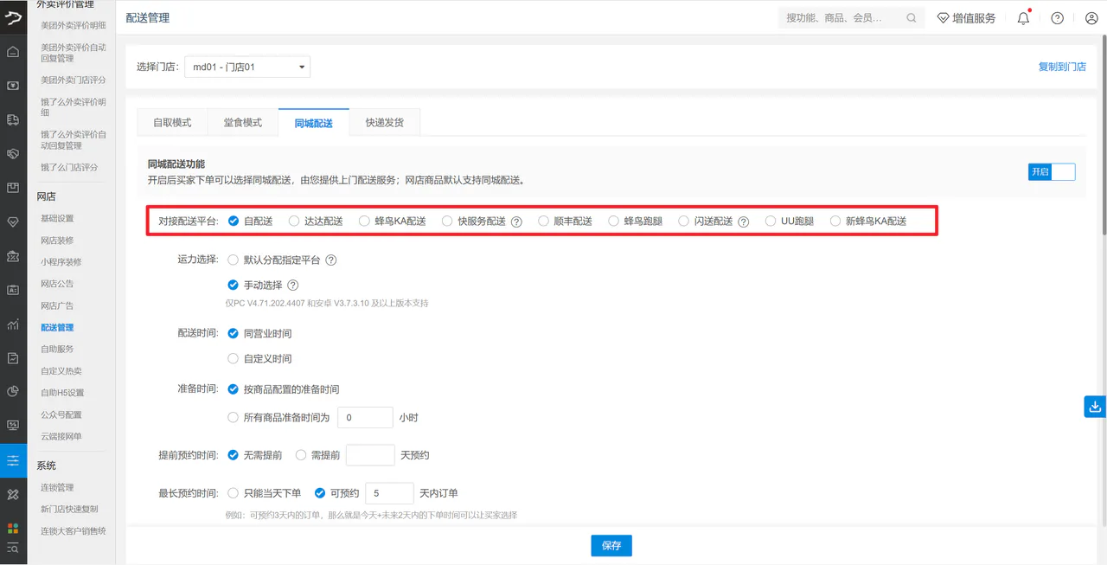Open 网店装修 in the sidebar menu
The height and width of the screenshot is (565, 1107).
pyautogui.click(x=57, y=241)
